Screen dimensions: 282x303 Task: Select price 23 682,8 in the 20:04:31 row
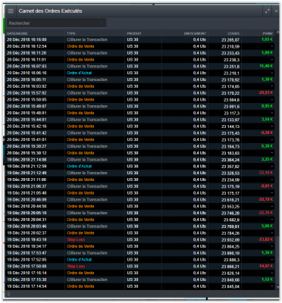(x=231, y=220)
